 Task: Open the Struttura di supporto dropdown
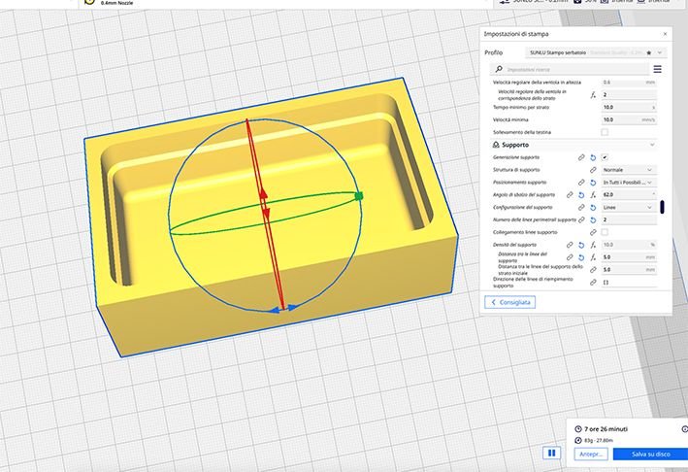[x=629, y=170]
